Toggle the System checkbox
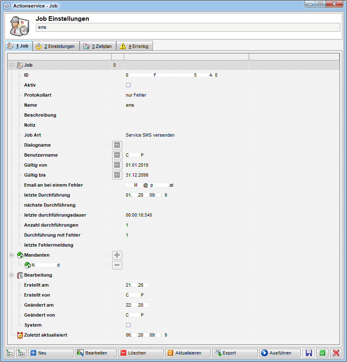 tap(128, 325)
